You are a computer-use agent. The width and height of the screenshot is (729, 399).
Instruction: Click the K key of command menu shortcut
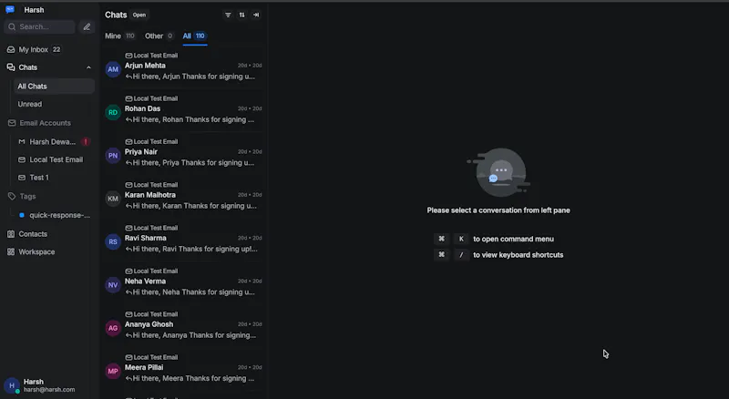pos(461,239)
